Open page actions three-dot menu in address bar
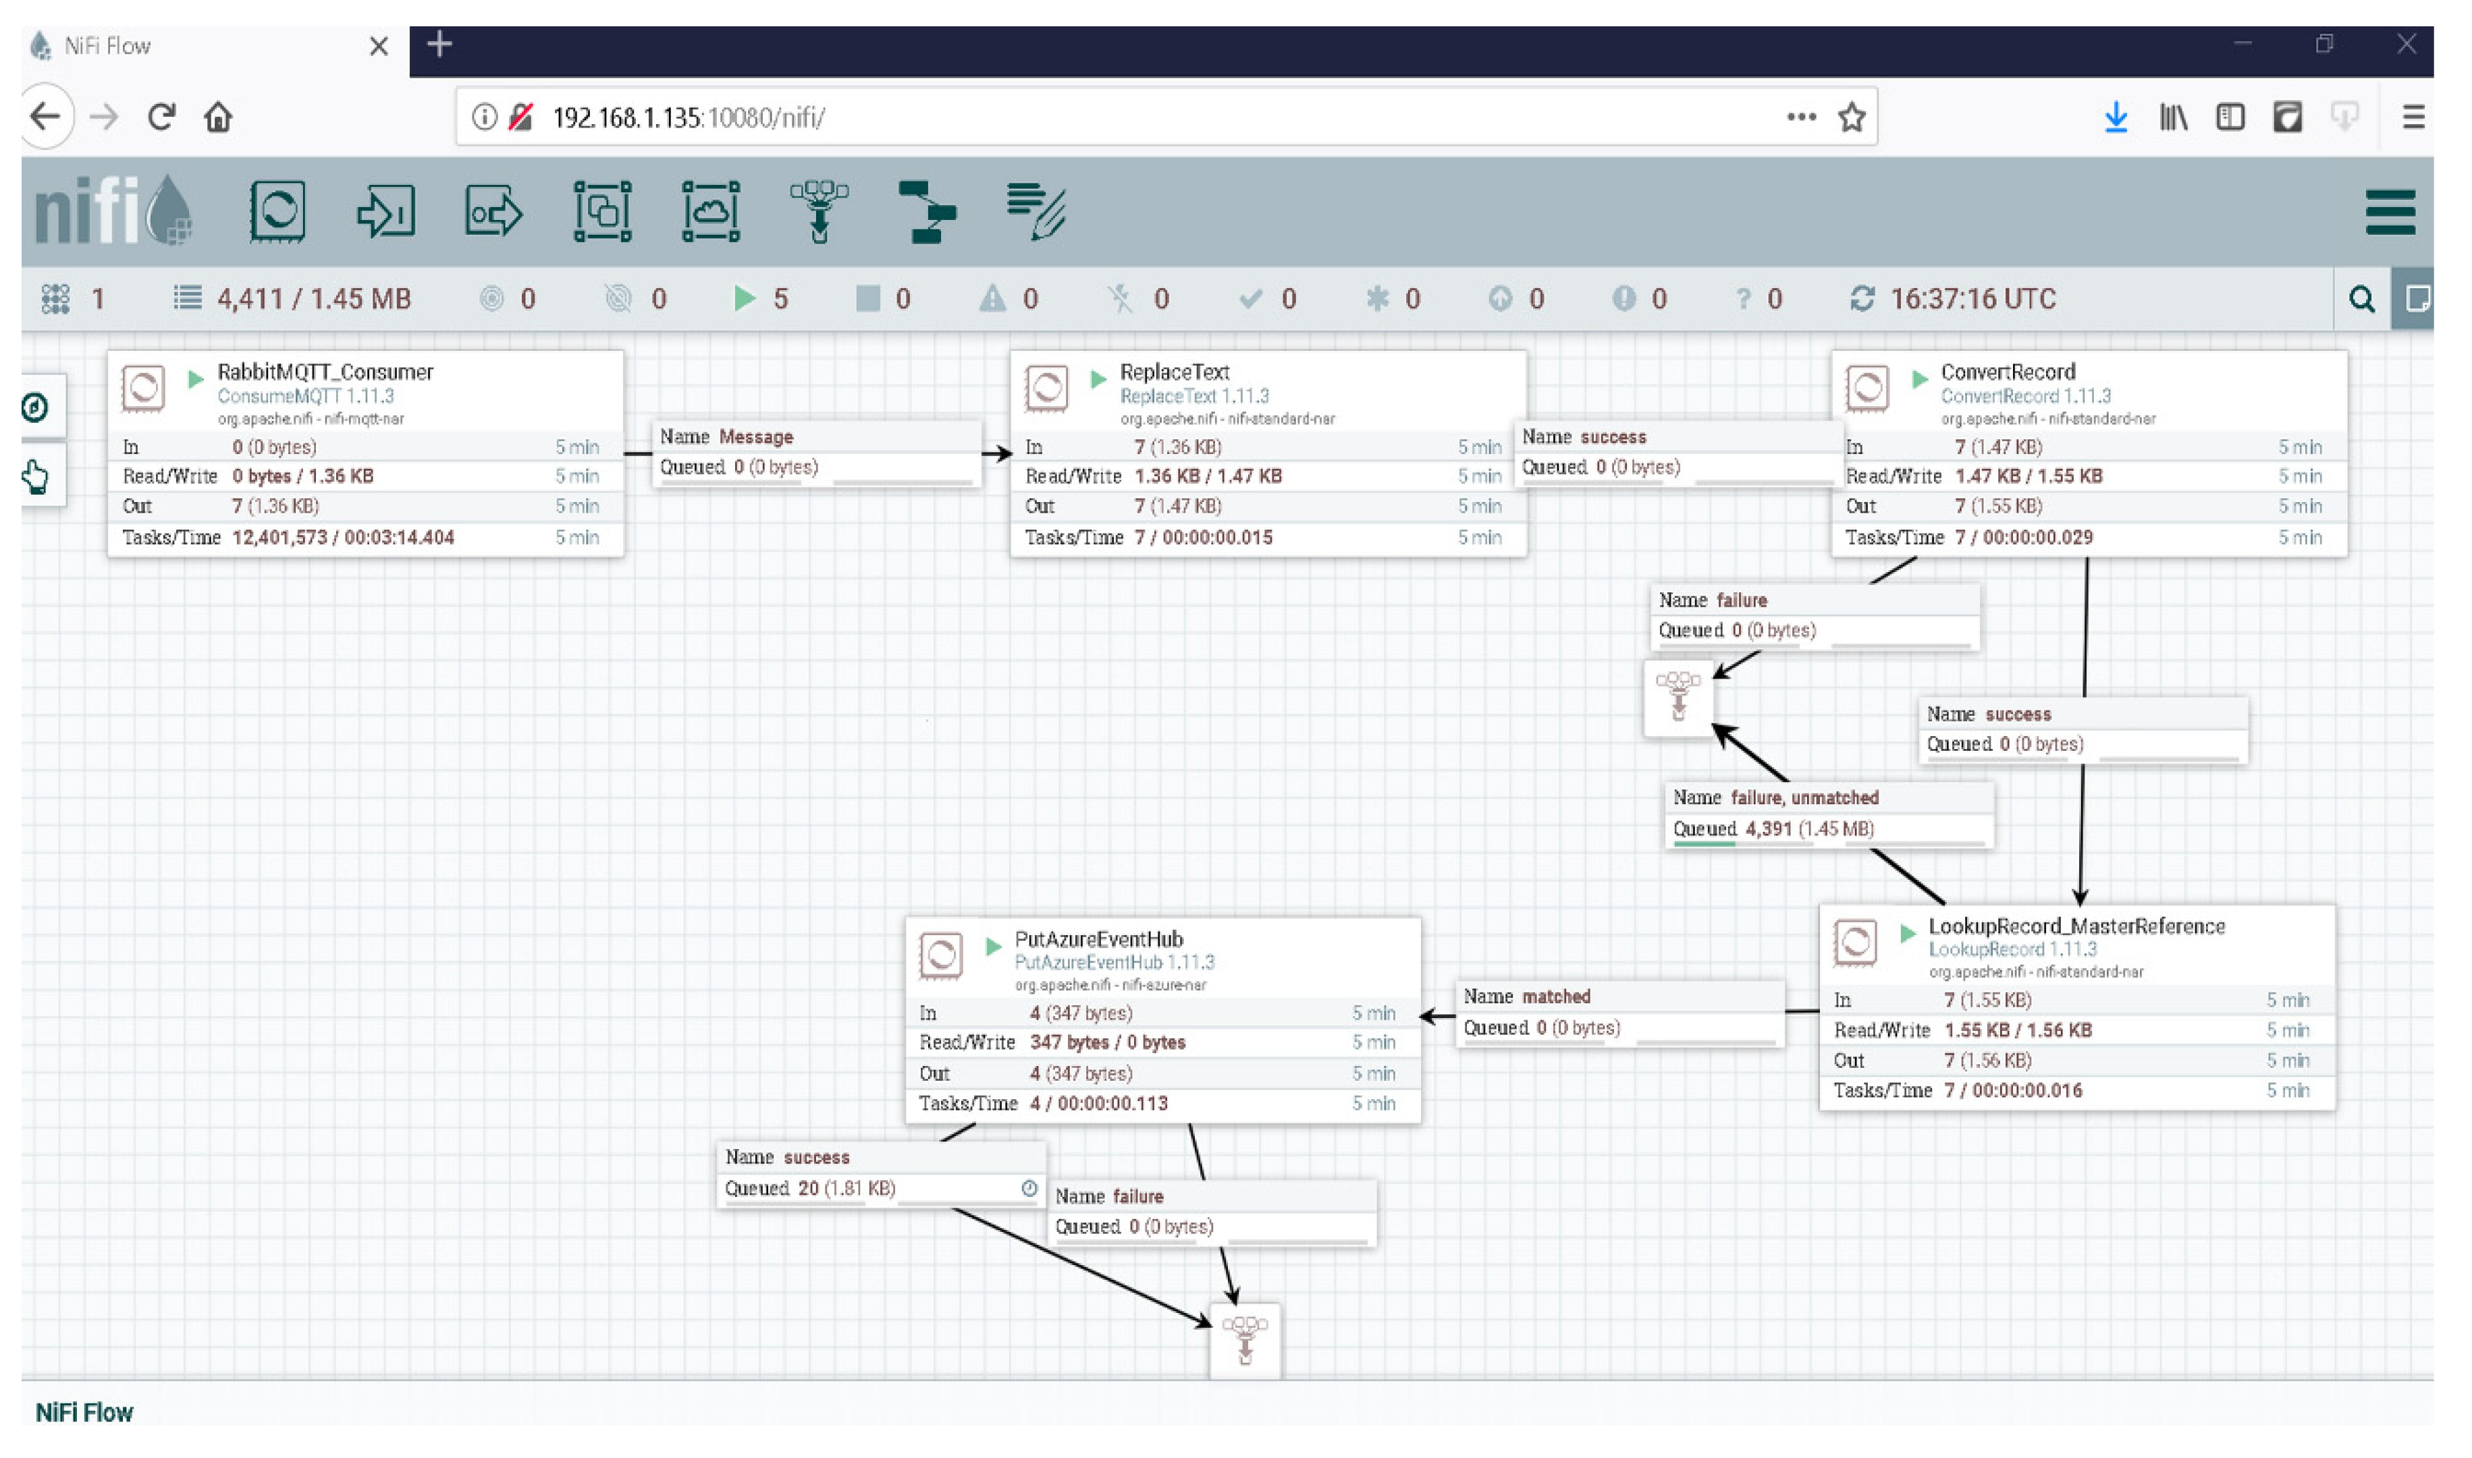The width and height of the screenshot is (2472, 1458). 1802,117
